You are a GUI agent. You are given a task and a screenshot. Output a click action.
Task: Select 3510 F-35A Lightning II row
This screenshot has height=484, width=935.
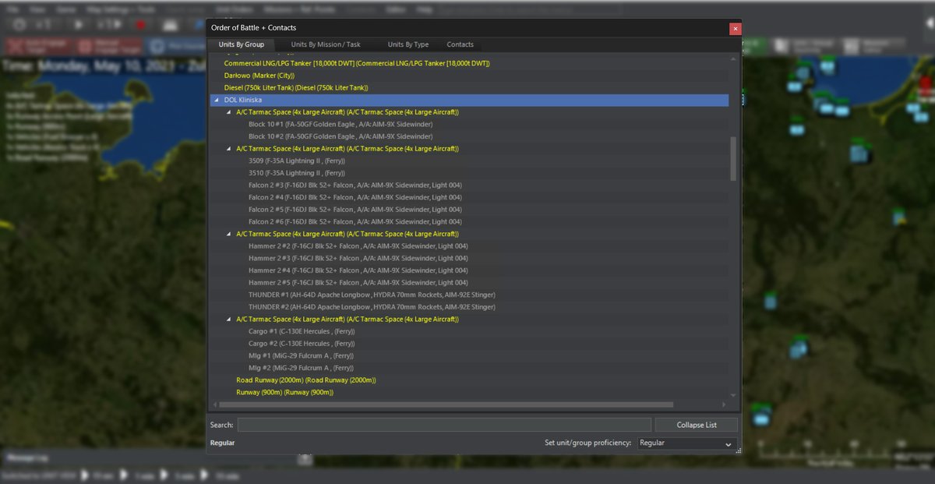[x=469, y=173]
